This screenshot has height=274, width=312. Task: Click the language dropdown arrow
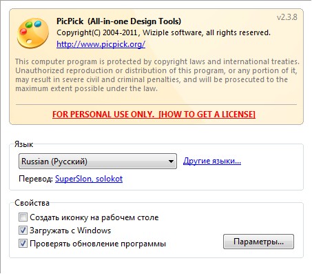point(171,162)
